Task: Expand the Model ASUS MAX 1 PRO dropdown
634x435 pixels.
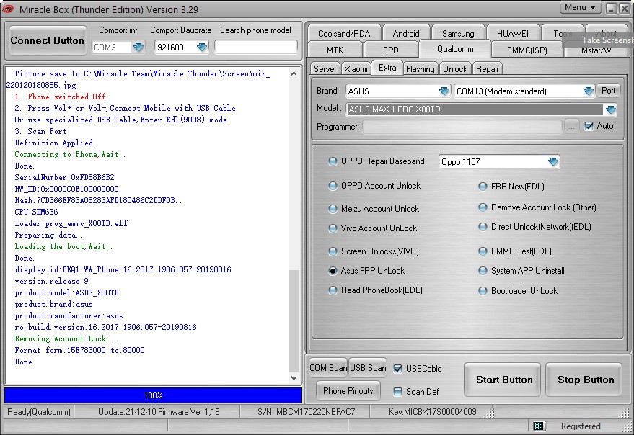Action: coord(610,109)
